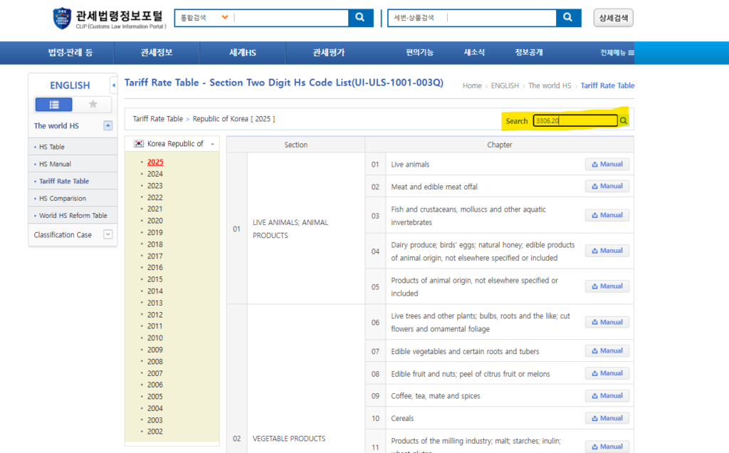This screenshot has width=729, height=453.
Task: Click the integrated search magnifier button
Action: click(x=360, y=18)
